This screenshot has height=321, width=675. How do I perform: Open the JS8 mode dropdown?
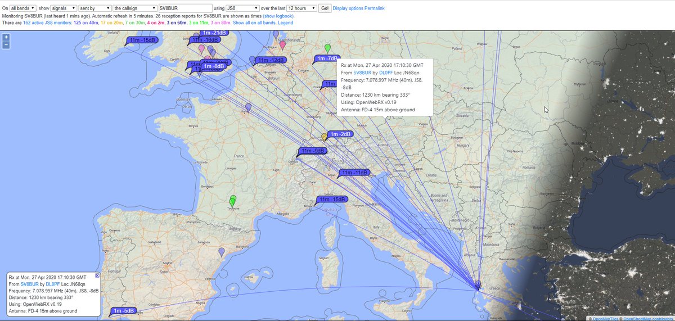click(x=242, y=8)
